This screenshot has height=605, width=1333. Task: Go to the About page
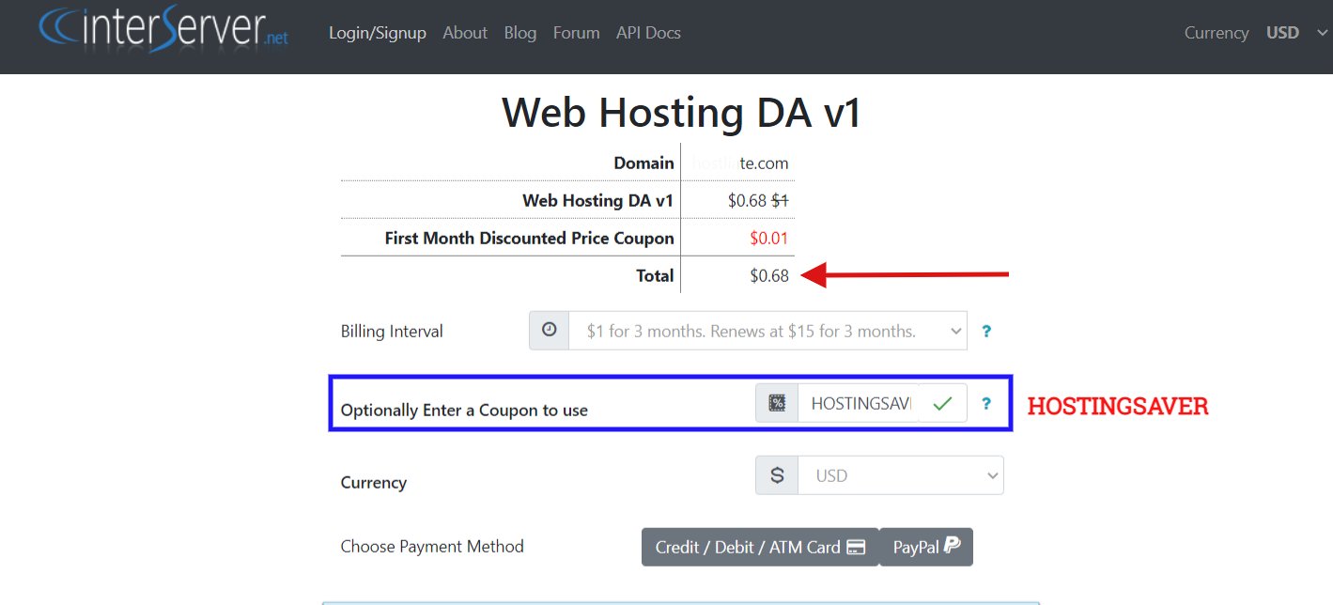(x=465, y=33)
